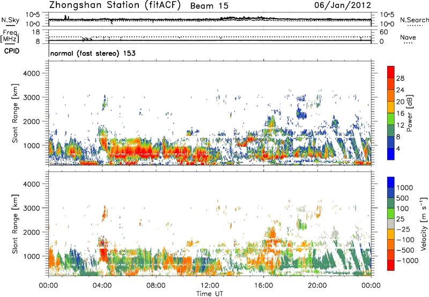The width and height of the screenshot is (429, 297).
Task: Click the "16" value on Power color bar
Action: click(x=400, y=114)
